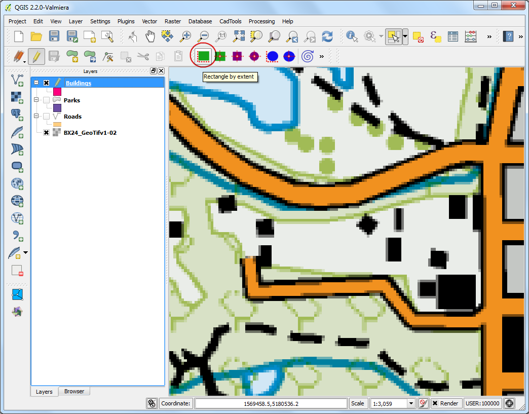Deselect features from all layers

pos(418,36)
